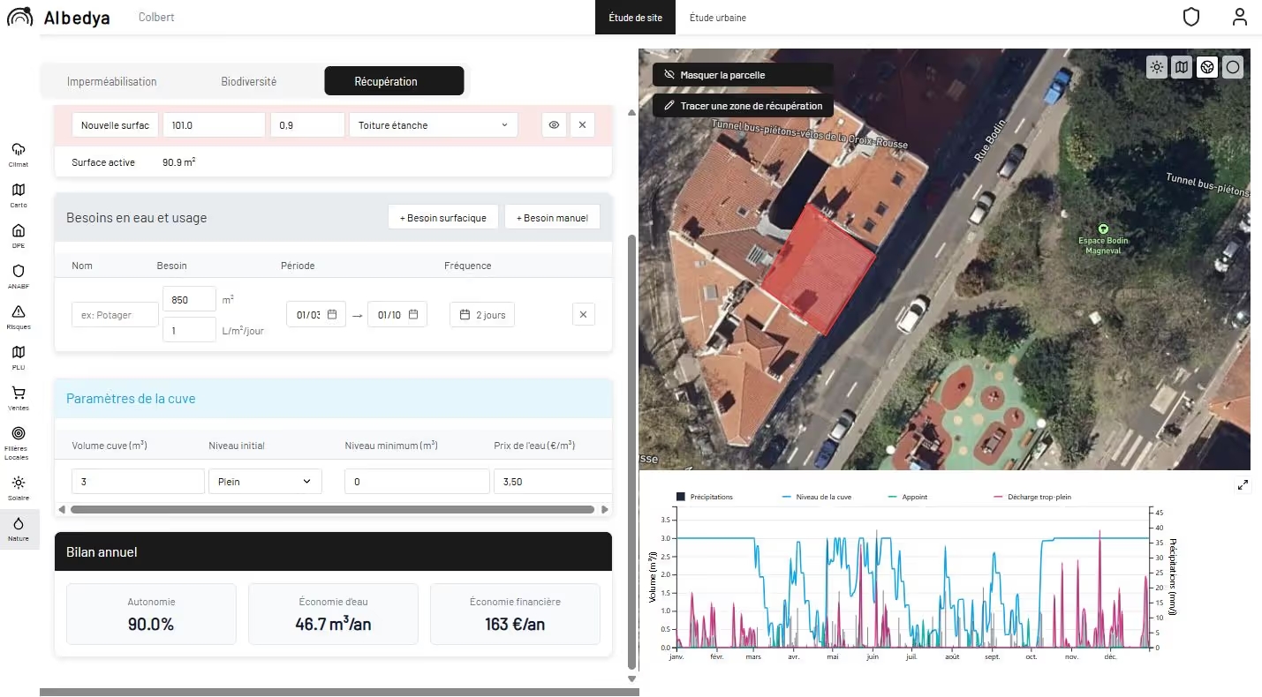Screen dimensions: 1262x697
Task: Open the Solaire sun icon in sidebar
Action: click(x=19, y=487)
